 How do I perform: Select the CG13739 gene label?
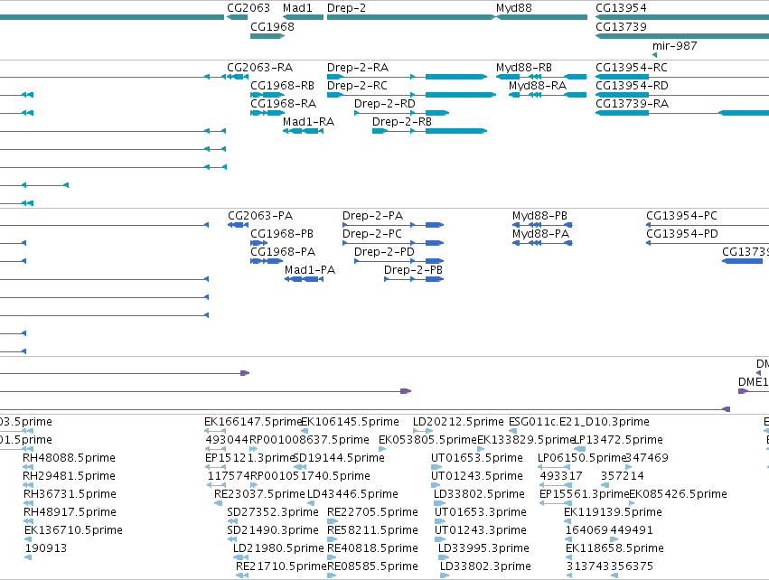pos(621,26)
